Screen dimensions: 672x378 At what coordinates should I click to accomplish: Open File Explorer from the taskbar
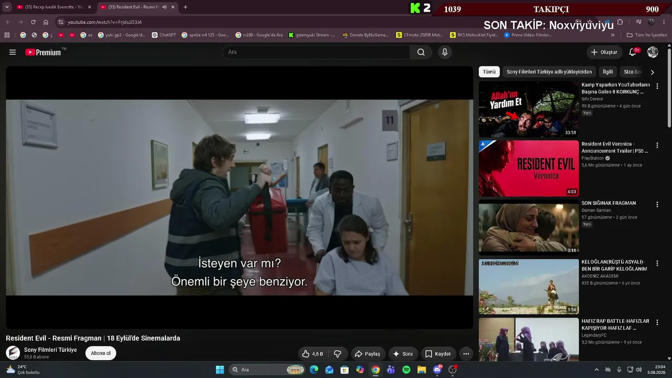point(422,370)
